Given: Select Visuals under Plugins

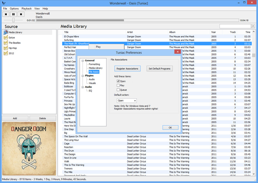Looking at the screenshot, I should tap(92, 83).
